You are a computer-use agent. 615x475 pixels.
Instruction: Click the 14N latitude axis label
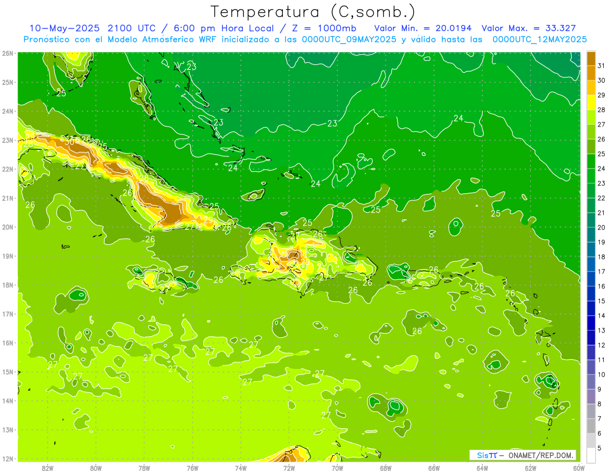8,401
